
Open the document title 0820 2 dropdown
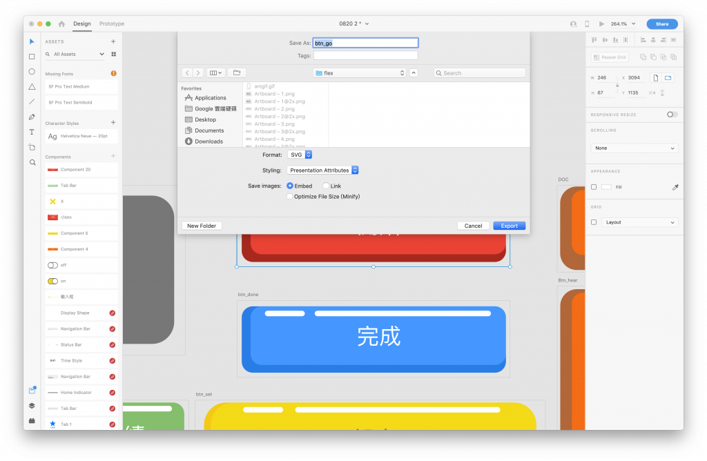coord(354,24)
